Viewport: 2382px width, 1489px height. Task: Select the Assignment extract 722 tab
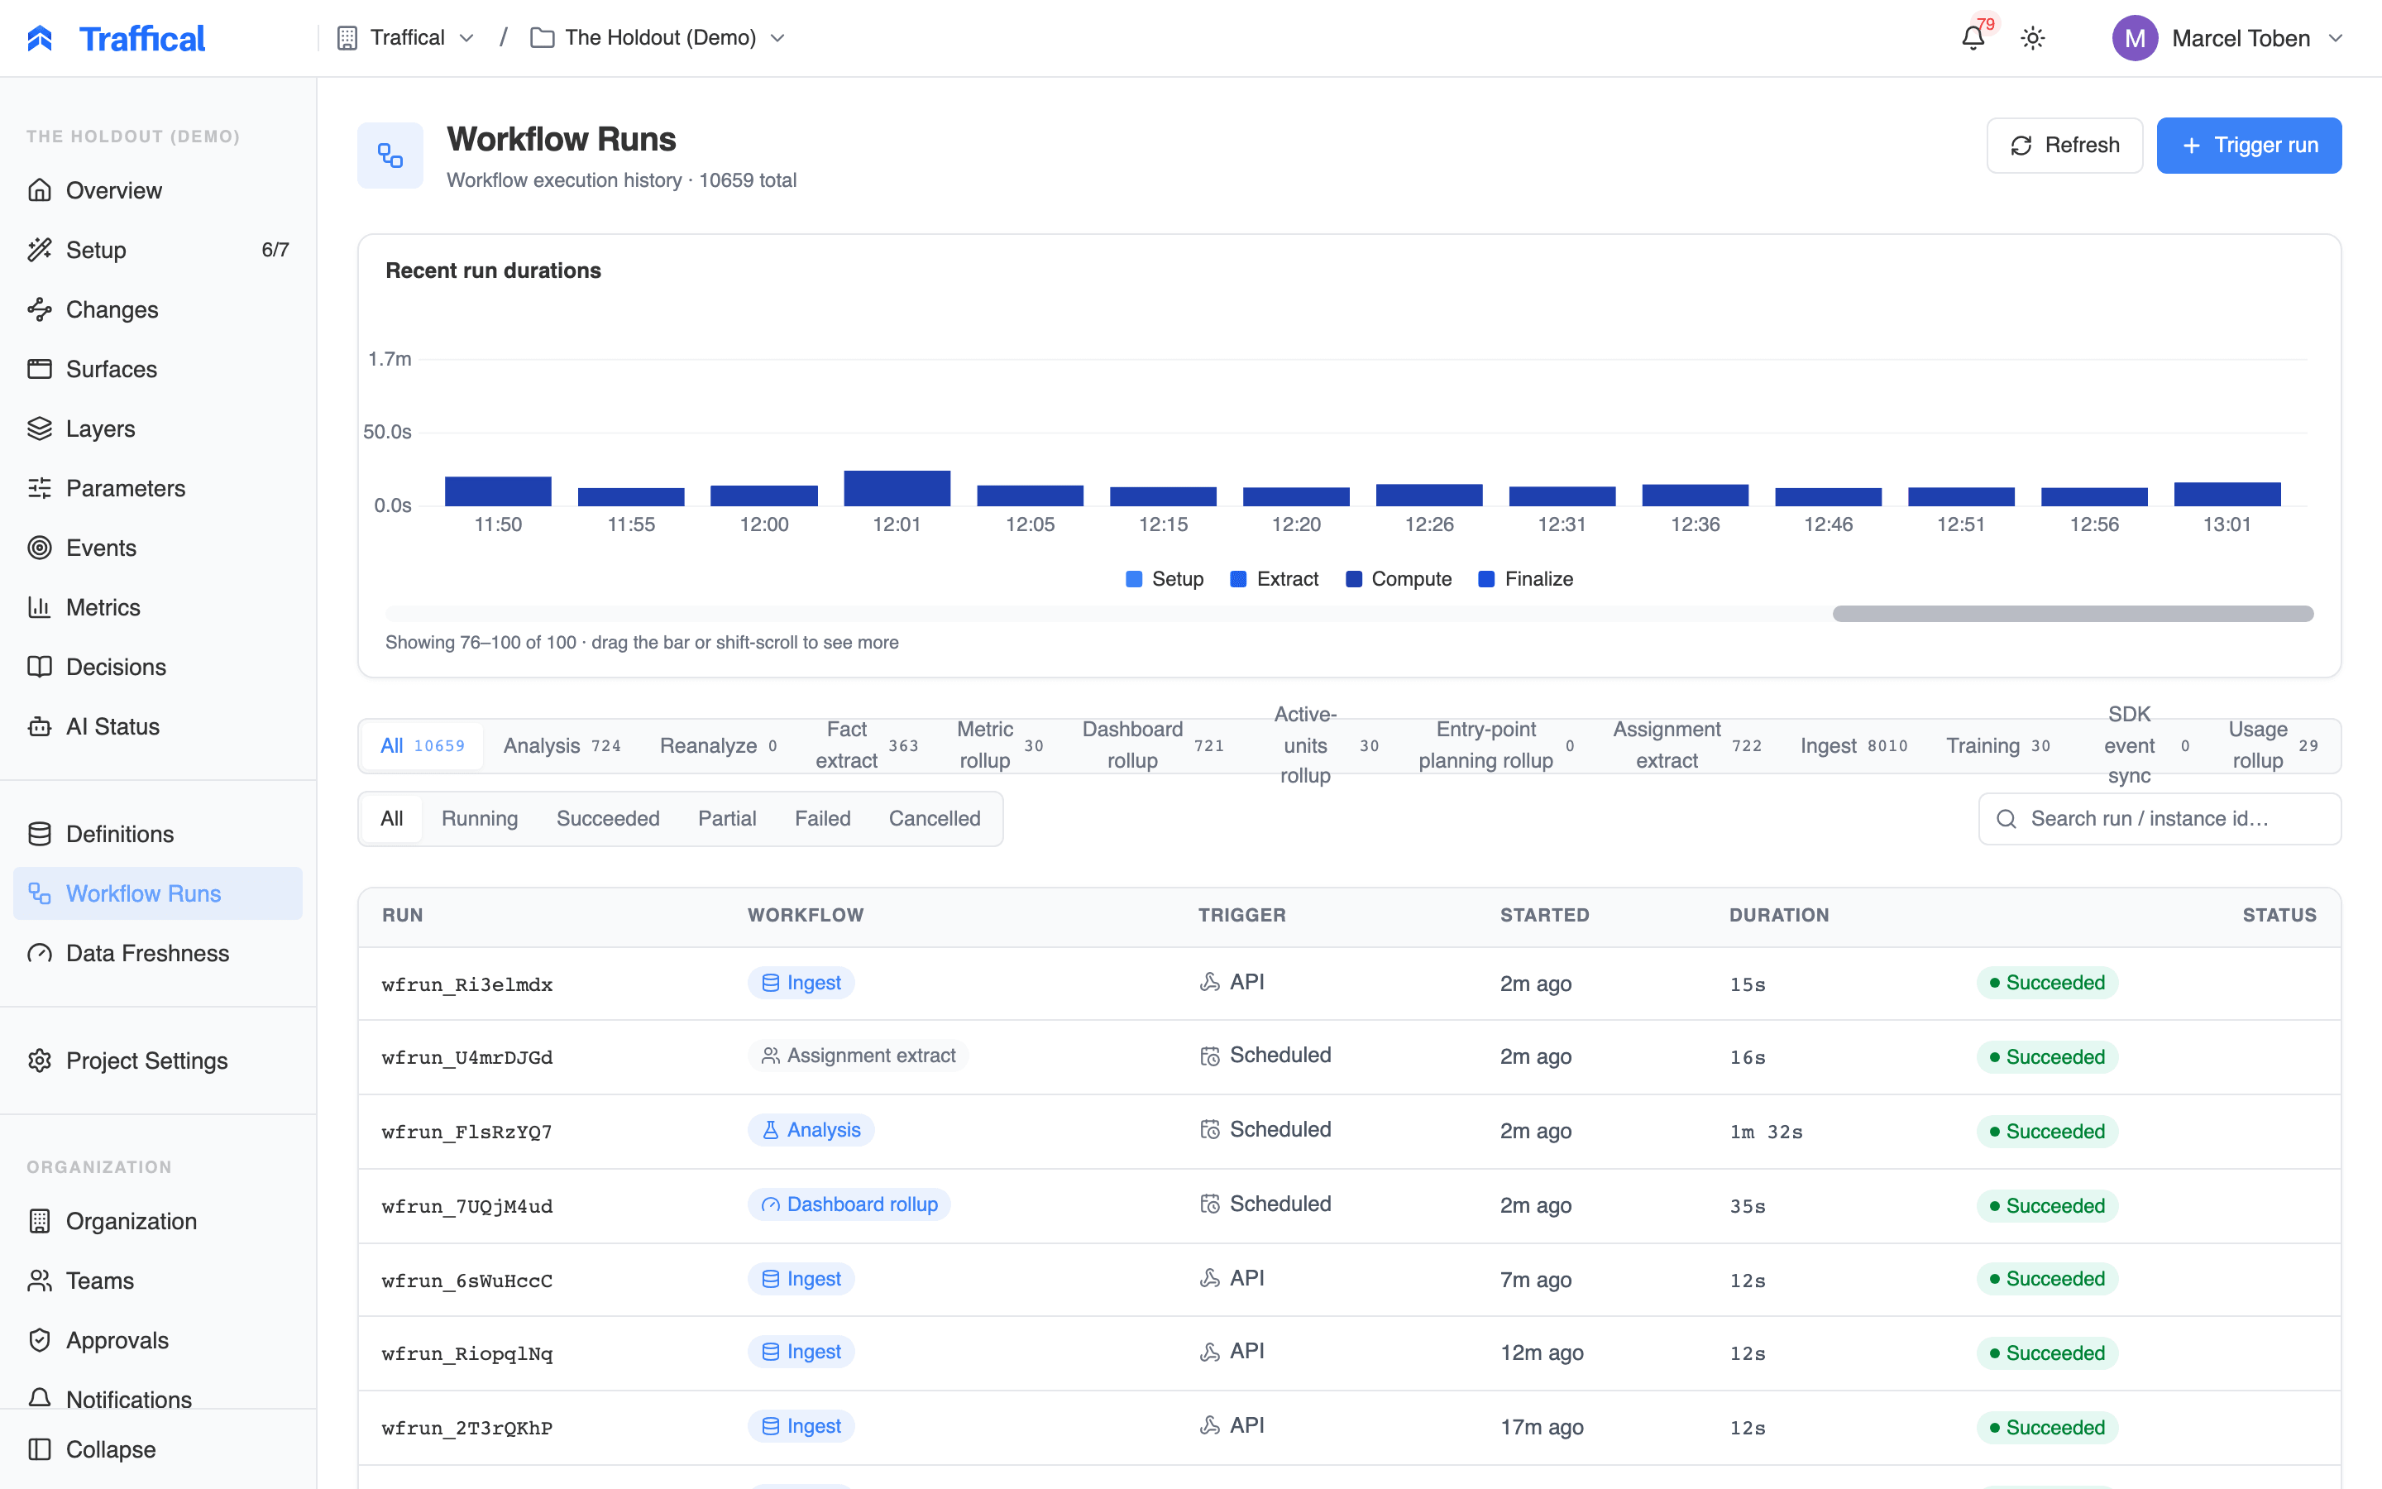coord(1686,745)
